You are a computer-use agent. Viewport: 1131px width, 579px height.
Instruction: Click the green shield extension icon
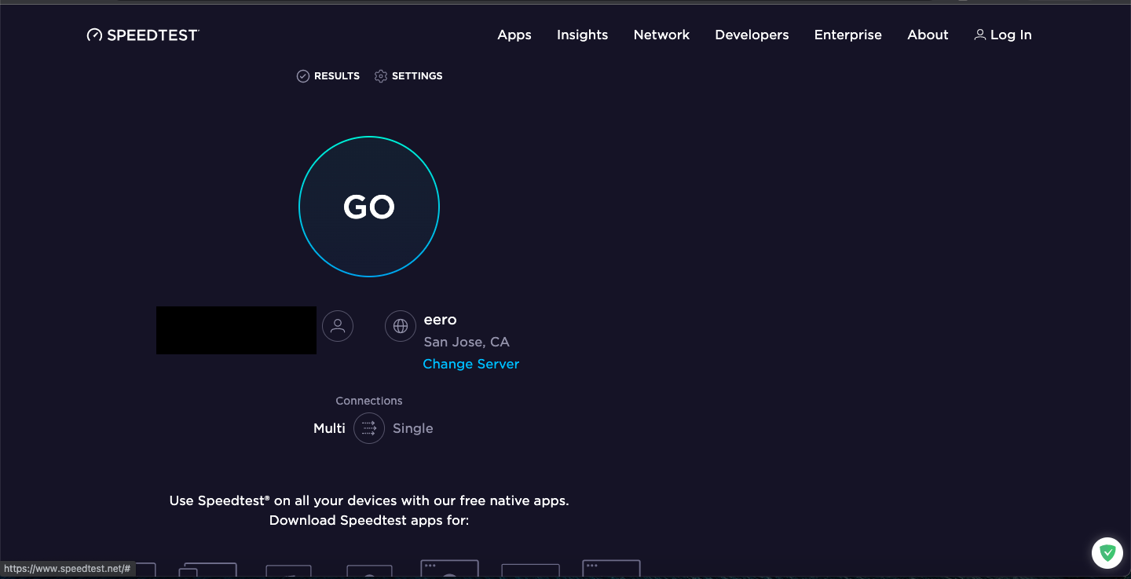pos(1107,553)
